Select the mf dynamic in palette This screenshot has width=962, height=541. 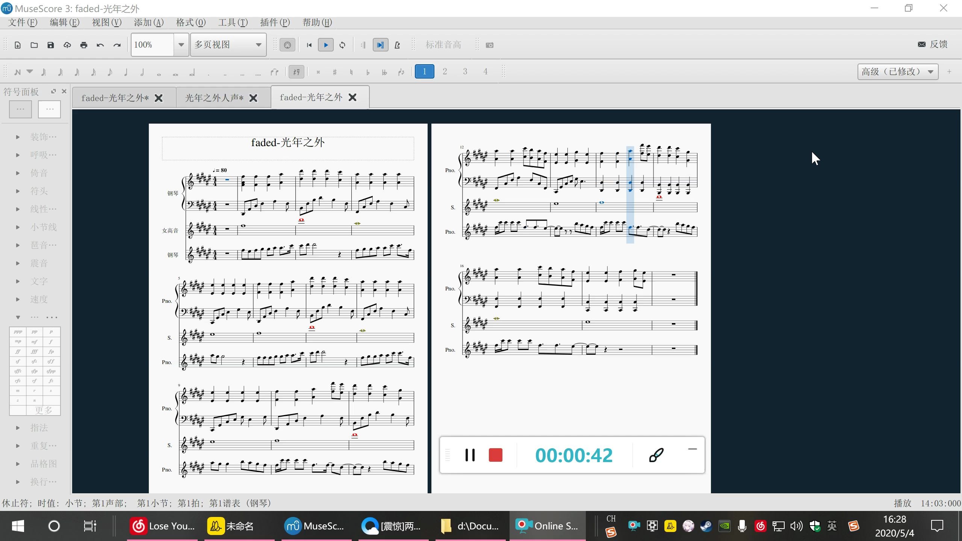35,342
